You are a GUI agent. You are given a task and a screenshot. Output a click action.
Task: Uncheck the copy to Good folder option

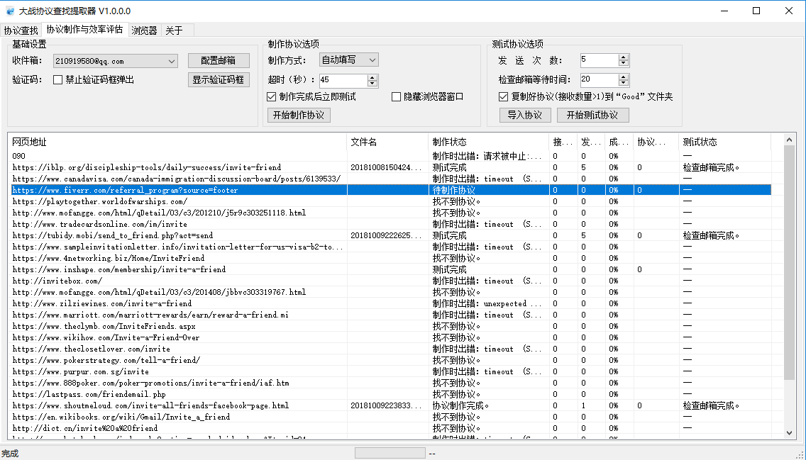504,97
